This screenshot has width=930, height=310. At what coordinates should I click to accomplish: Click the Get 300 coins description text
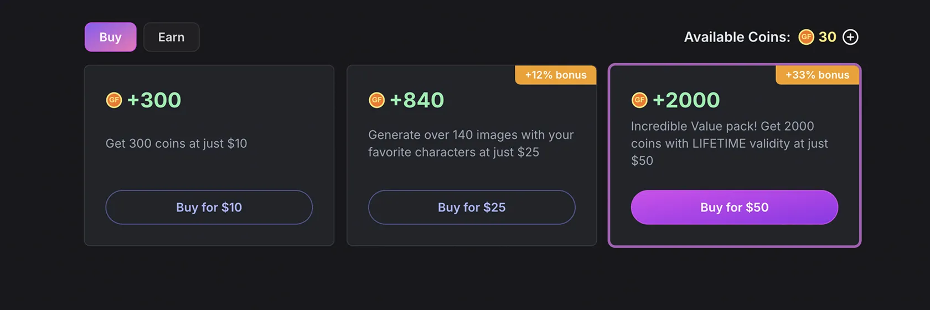coord(176,143)
